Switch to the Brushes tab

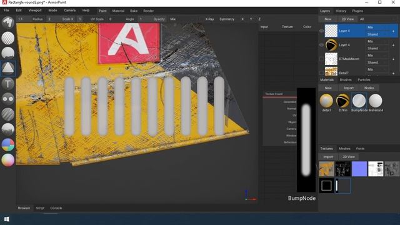[346, 80]
